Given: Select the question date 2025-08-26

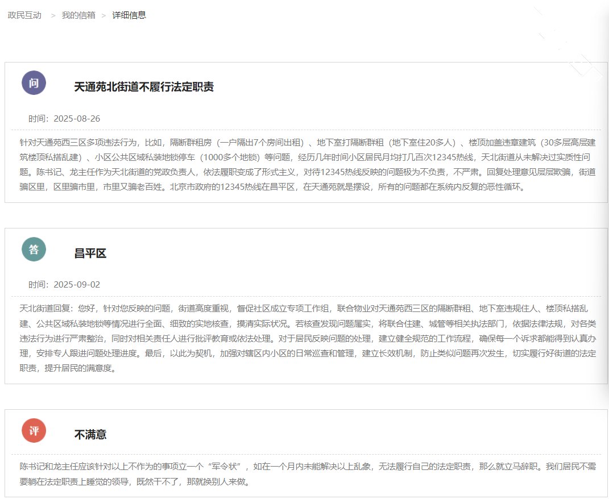Looking at the screenshot, I should [77, 118].
